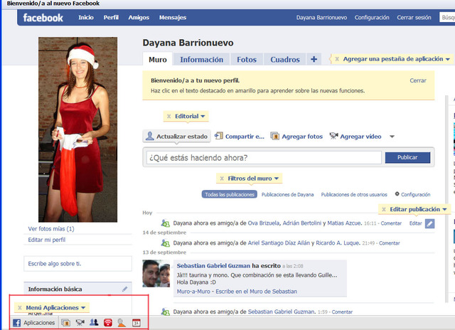Screen dimensions: 455x330
Task: Expand Agregar una pestaña de aplicación dropdown
Action: click(448, 59)
